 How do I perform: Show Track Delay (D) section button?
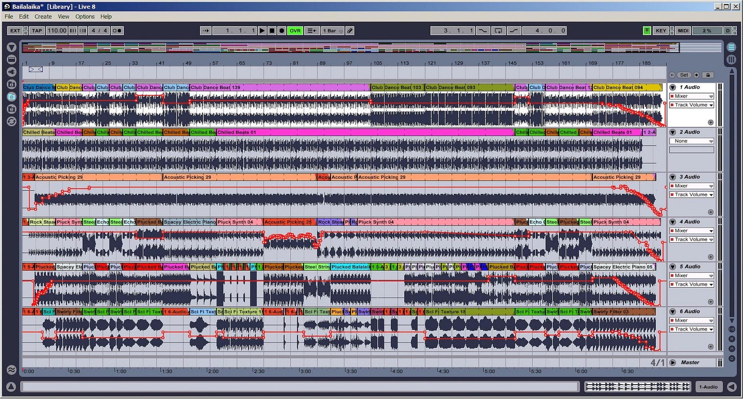pyautogui.click(x=732, y=358)
